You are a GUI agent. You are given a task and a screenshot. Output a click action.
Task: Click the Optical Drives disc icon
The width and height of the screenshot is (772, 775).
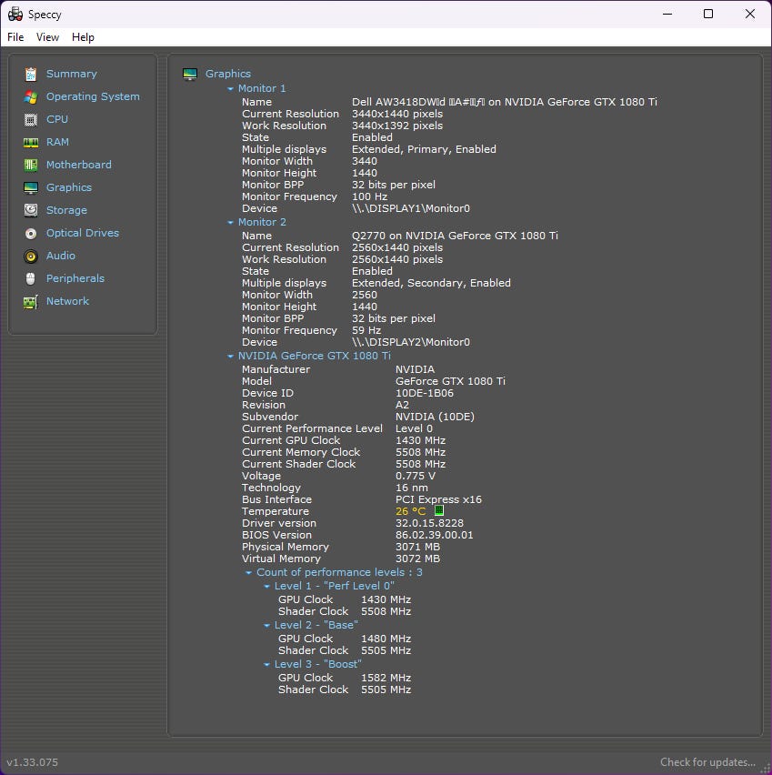point(31,233)
